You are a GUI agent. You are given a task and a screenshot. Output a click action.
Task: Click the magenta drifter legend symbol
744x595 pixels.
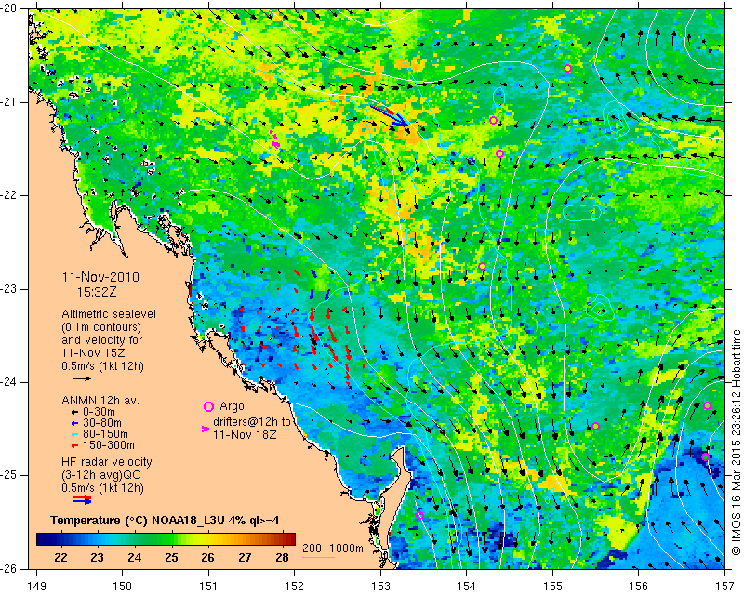(206, 429)
